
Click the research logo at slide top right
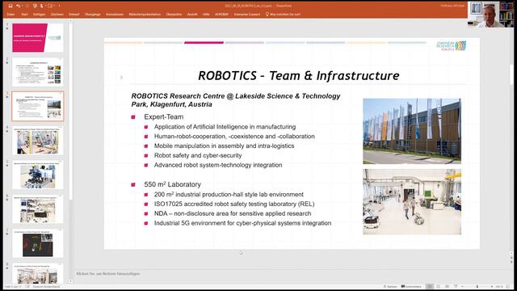coord(451,46)
